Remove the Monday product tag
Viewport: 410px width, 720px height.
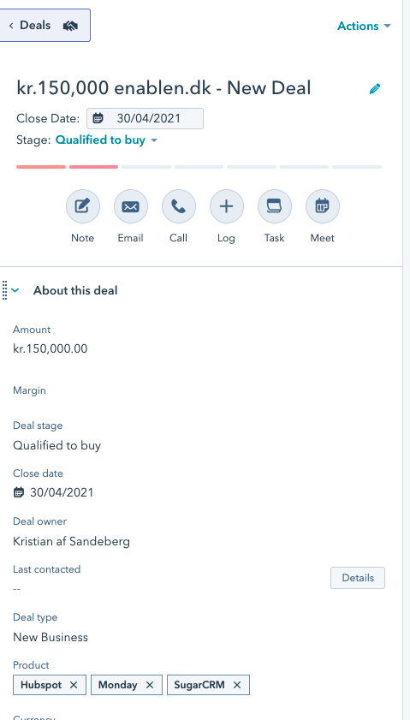(x=150, y=685)
